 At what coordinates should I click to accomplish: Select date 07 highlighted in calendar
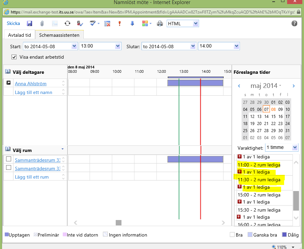tap(266, 110)
